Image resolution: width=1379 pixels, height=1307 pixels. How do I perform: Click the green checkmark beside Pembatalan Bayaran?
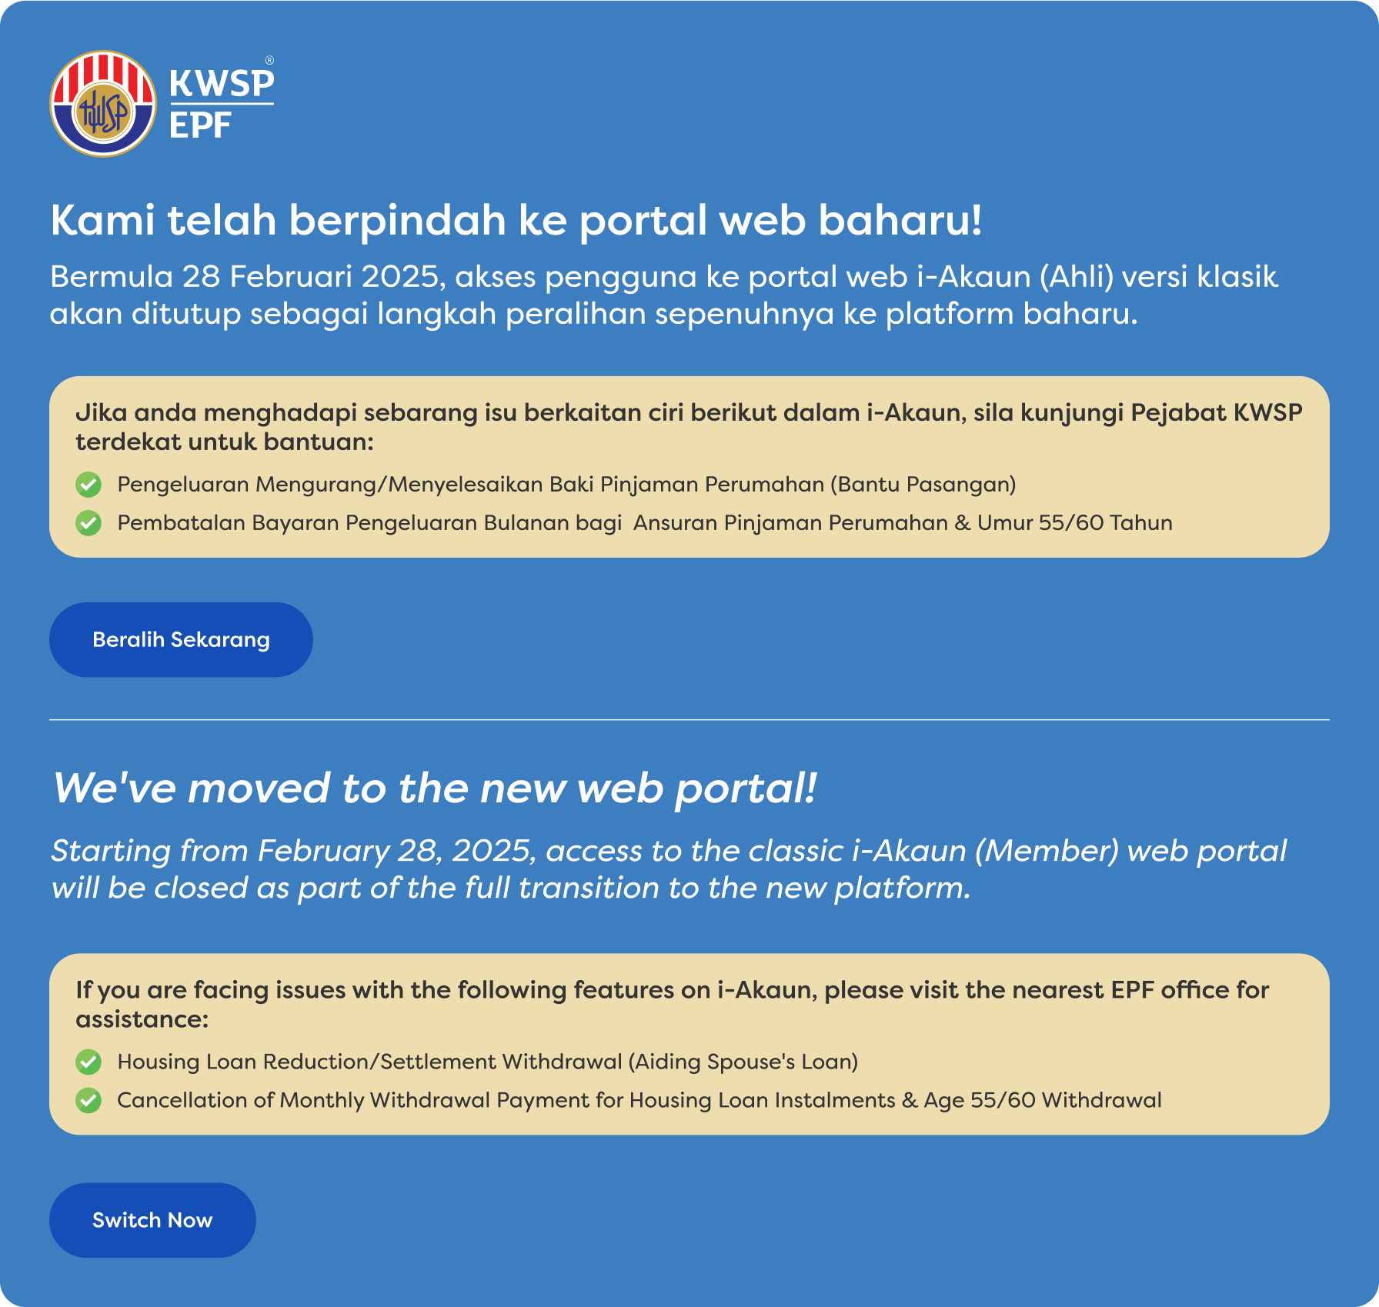tap(88, 523)
